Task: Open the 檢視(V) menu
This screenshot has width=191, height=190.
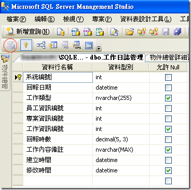Action: [73, 19]
